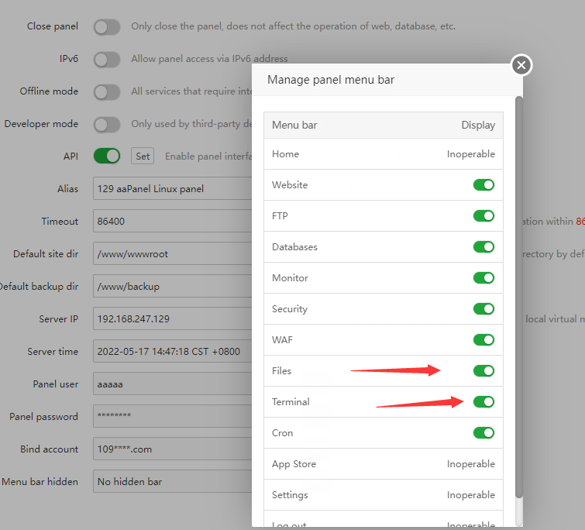Click the Menu bar hidden field
Viewport: 585px width, 530px height.
pos(172,482)
